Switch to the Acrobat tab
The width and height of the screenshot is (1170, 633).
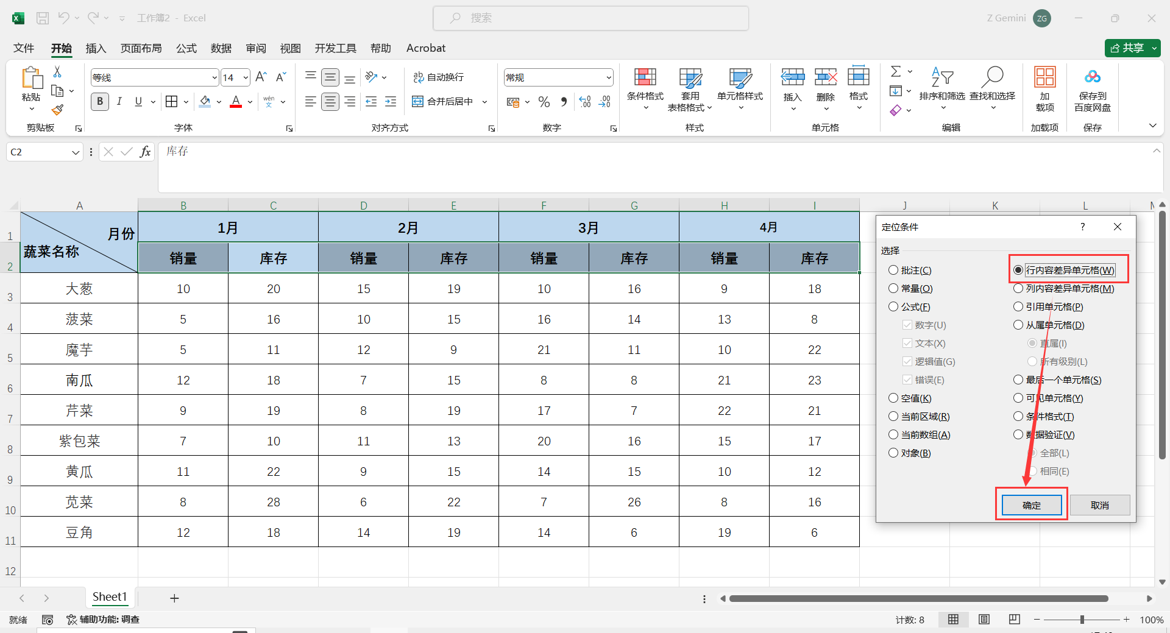[426, 48]
